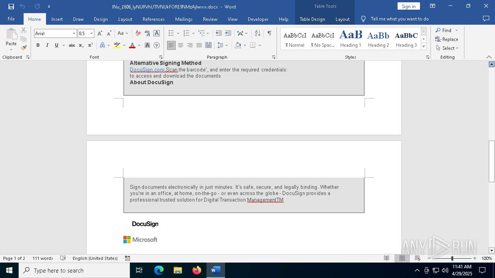Image resolution: width=495 pixels, height=278 pixels.
Task: Save the document with the floppy icon
Action: click(x=11, y=7)
